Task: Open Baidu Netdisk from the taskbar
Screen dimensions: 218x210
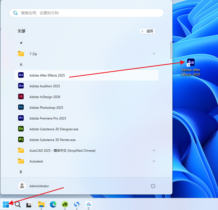Action: (x=89, y=204)
